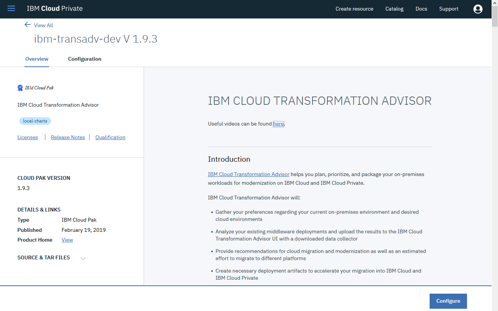The height and width of the screenshot is (311, 498).
Task: Click the local-charts tag
Action: click(x=35, y=121)
